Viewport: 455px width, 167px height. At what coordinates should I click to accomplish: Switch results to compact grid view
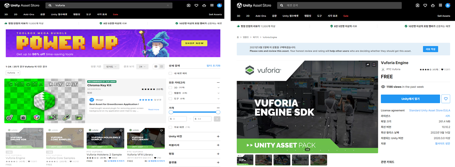(x=161, y=67)
